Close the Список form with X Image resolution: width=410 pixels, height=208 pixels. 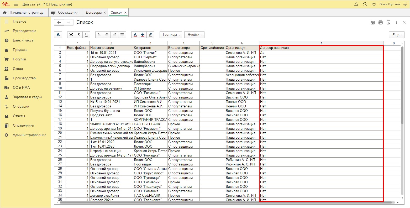(404, 23)
